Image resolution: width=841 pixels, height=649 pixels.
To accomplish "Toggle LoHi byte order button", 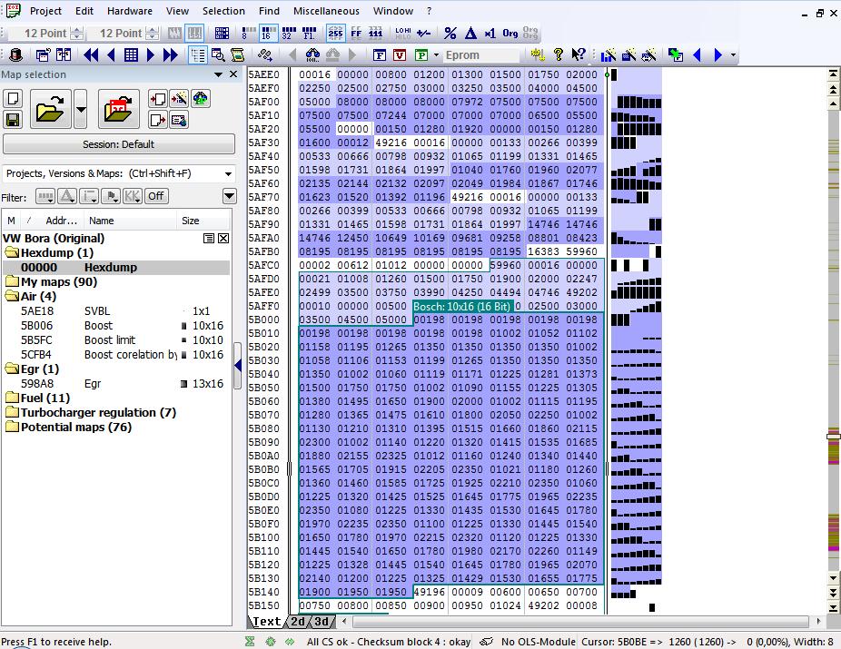I will pos(403,34).
